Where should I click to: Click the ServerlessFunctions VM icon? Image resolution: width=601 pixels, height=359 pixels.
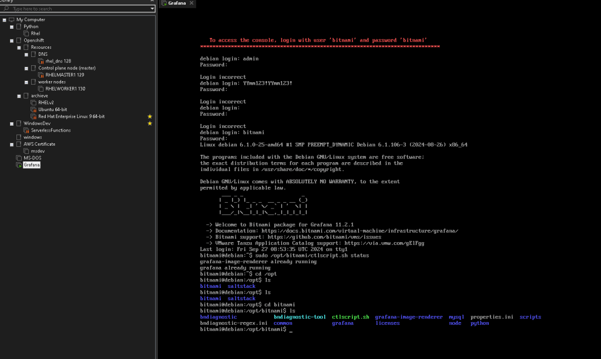coord(26,130)
